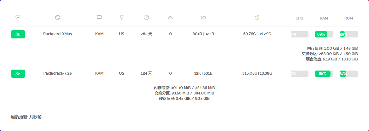Click the RAM column header
This screenshot has width=369, height=131.
pos(324,18)
